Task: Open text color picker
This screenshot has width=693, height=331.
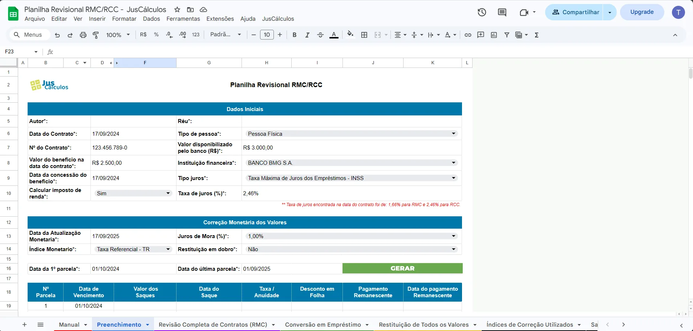Action: pos(334,35)
